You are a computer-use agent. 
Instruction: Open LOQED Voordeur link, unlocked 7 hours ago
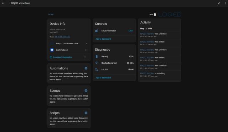147,34
